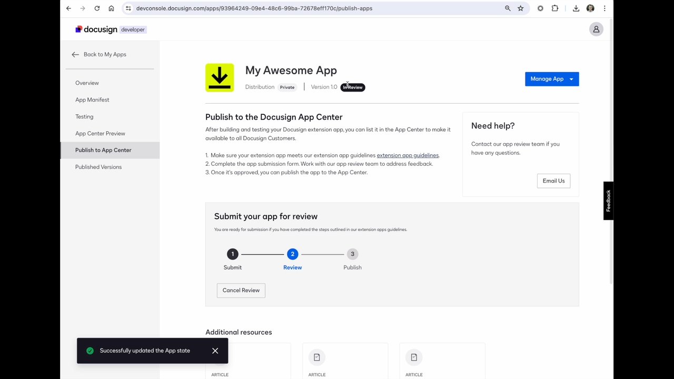Open the Feedback side tab
674x379 pixels.
pyautogui.click(x=608, y=201)
